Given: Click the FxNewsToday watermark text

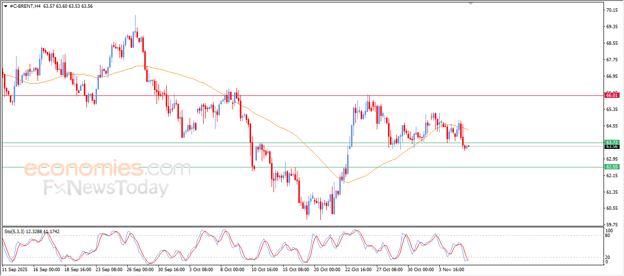Looking at the screenshot, I should tap(106, 188).
